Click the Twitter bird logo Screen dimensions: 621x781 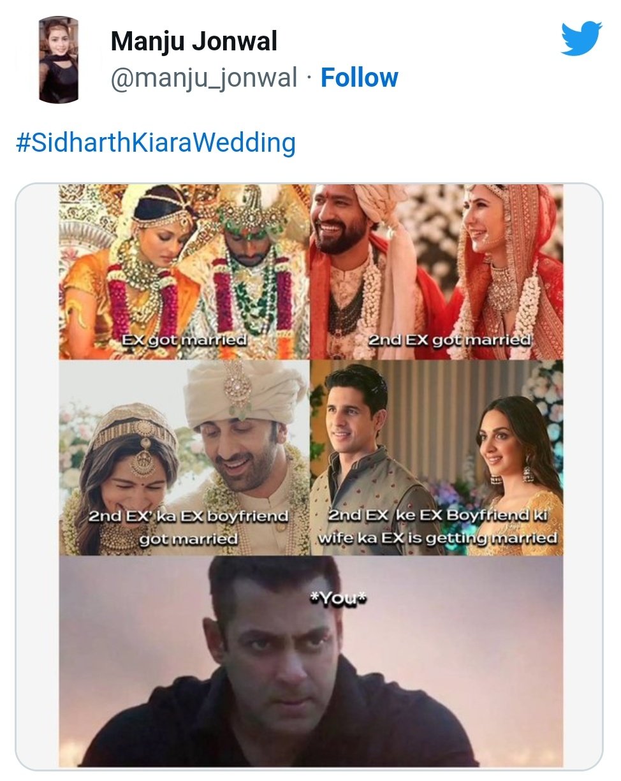click(581, 40)
